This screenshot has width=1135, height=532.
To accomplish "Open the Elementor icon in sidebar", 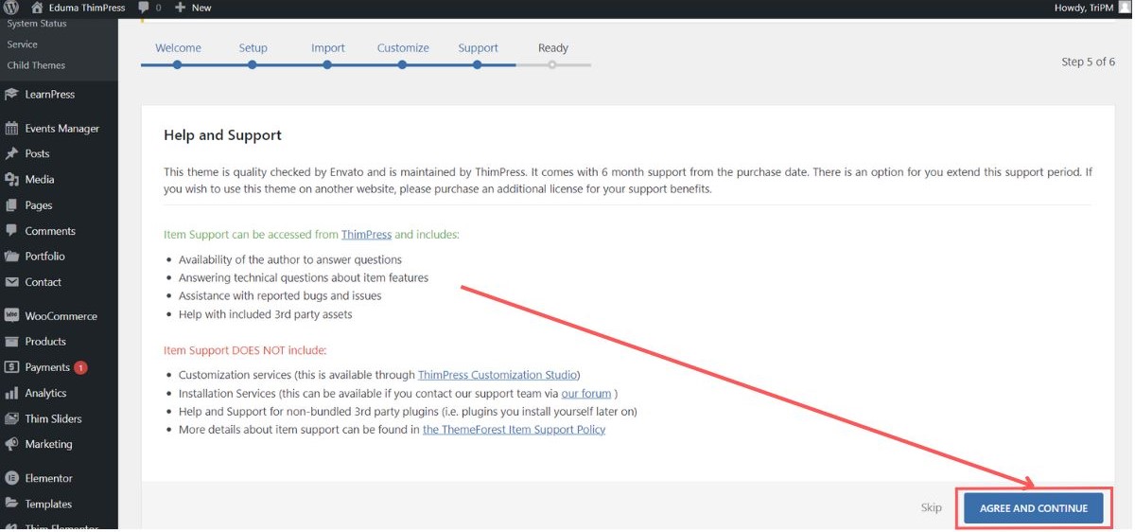I will [12, 479].
